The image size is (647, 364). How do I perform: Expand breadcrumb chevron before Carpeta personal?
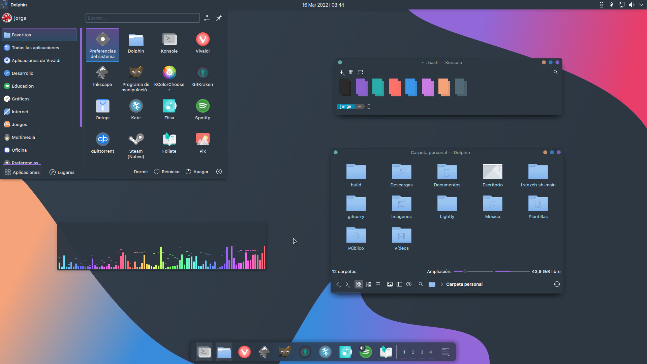click(x=442, y=284)
